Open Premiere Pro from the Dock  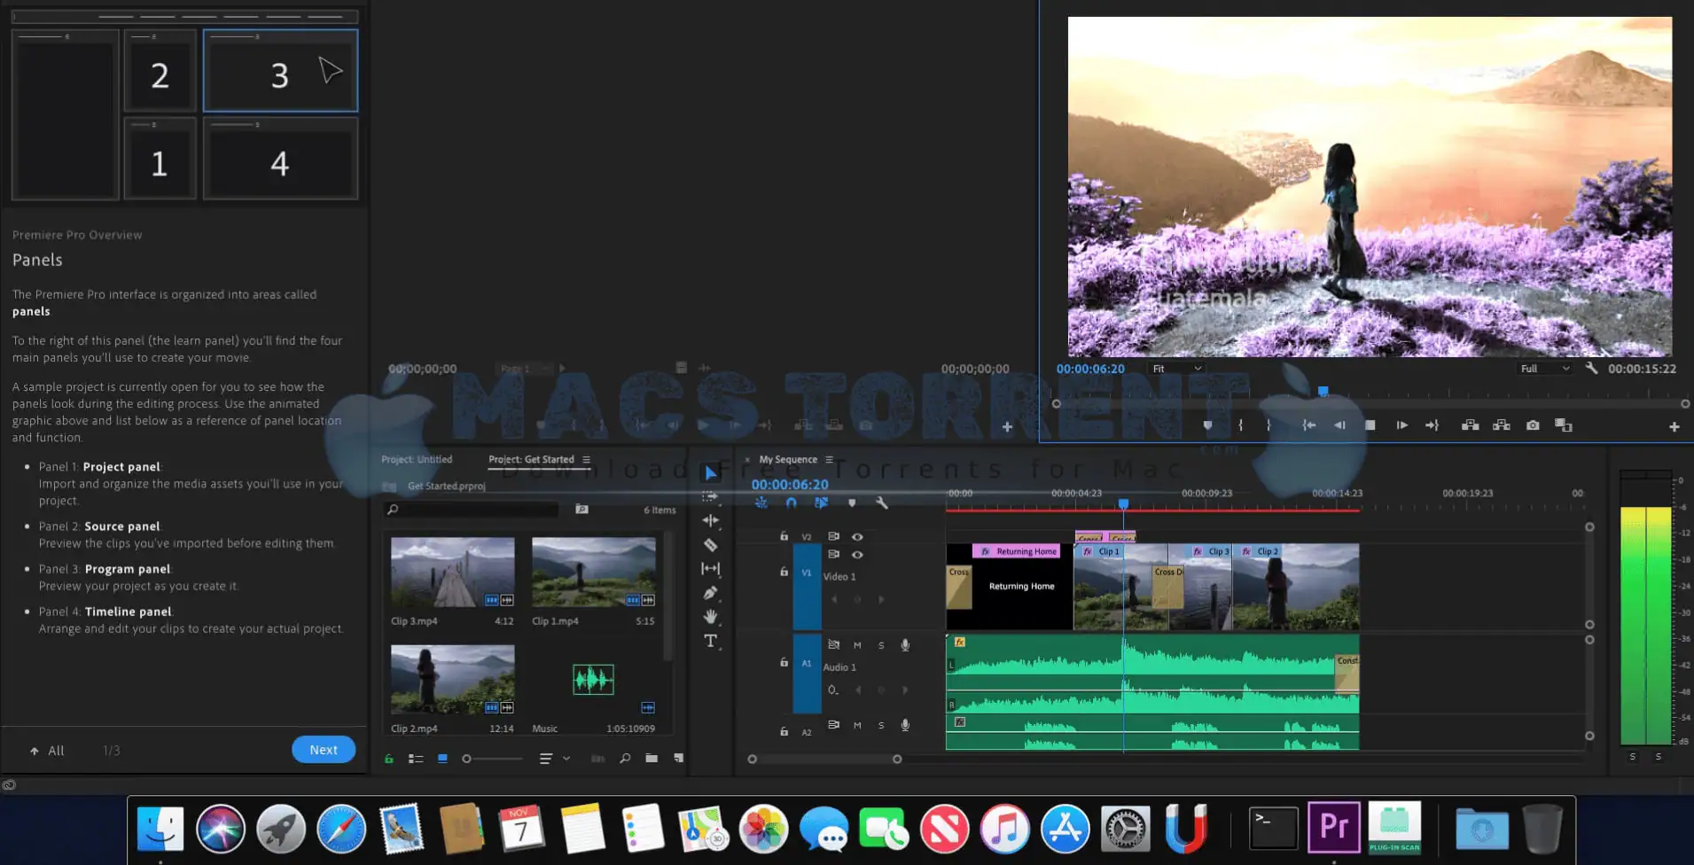point(1334,828)
